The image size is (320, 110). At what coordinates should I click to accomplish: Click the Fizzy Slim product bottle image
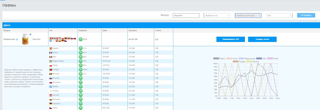point(25,39)
